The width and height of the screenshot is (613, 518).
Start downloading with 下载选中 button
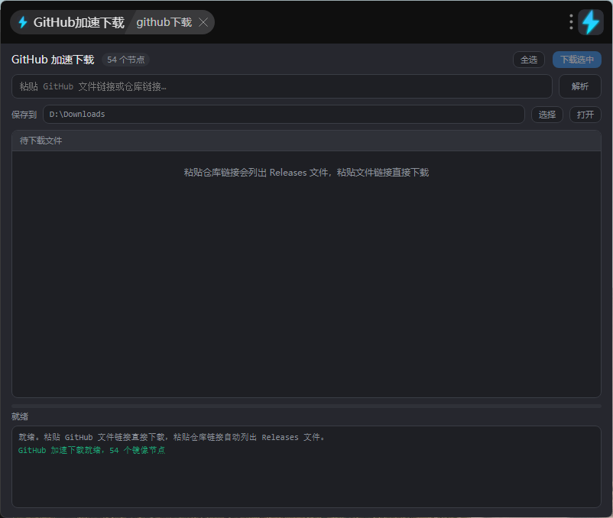576,60
